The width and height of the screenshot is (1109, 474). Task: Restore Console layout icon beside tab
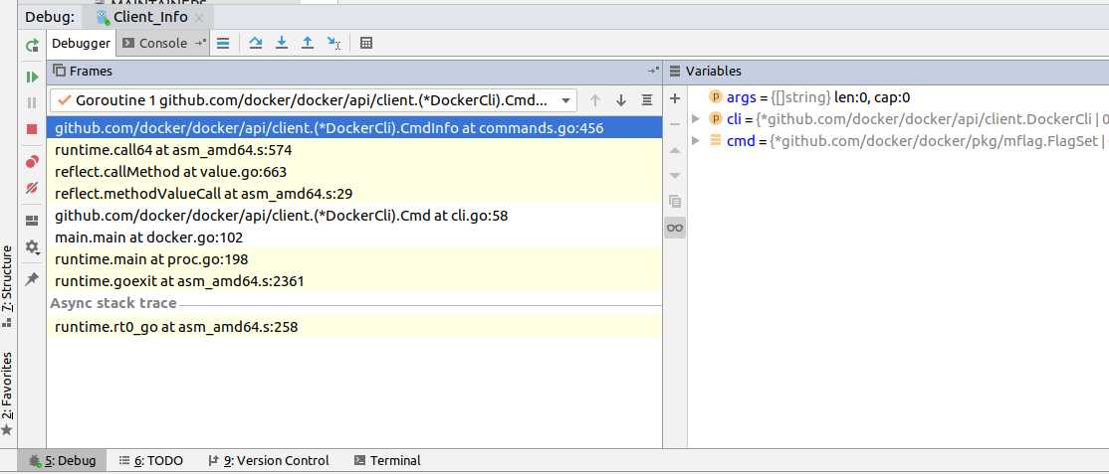pos(201,43)
